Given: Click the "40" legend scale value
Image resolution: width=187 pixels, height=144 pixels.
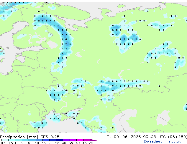Looking at the screenshot, I should [78, 143].
